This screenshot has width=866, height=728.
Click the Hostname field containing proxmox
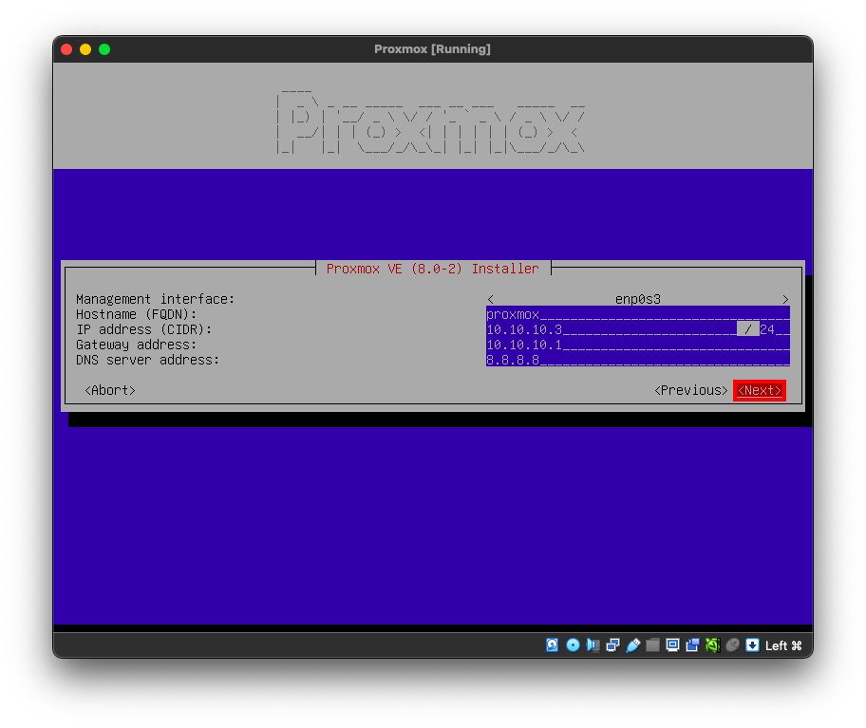click(638, 314)
